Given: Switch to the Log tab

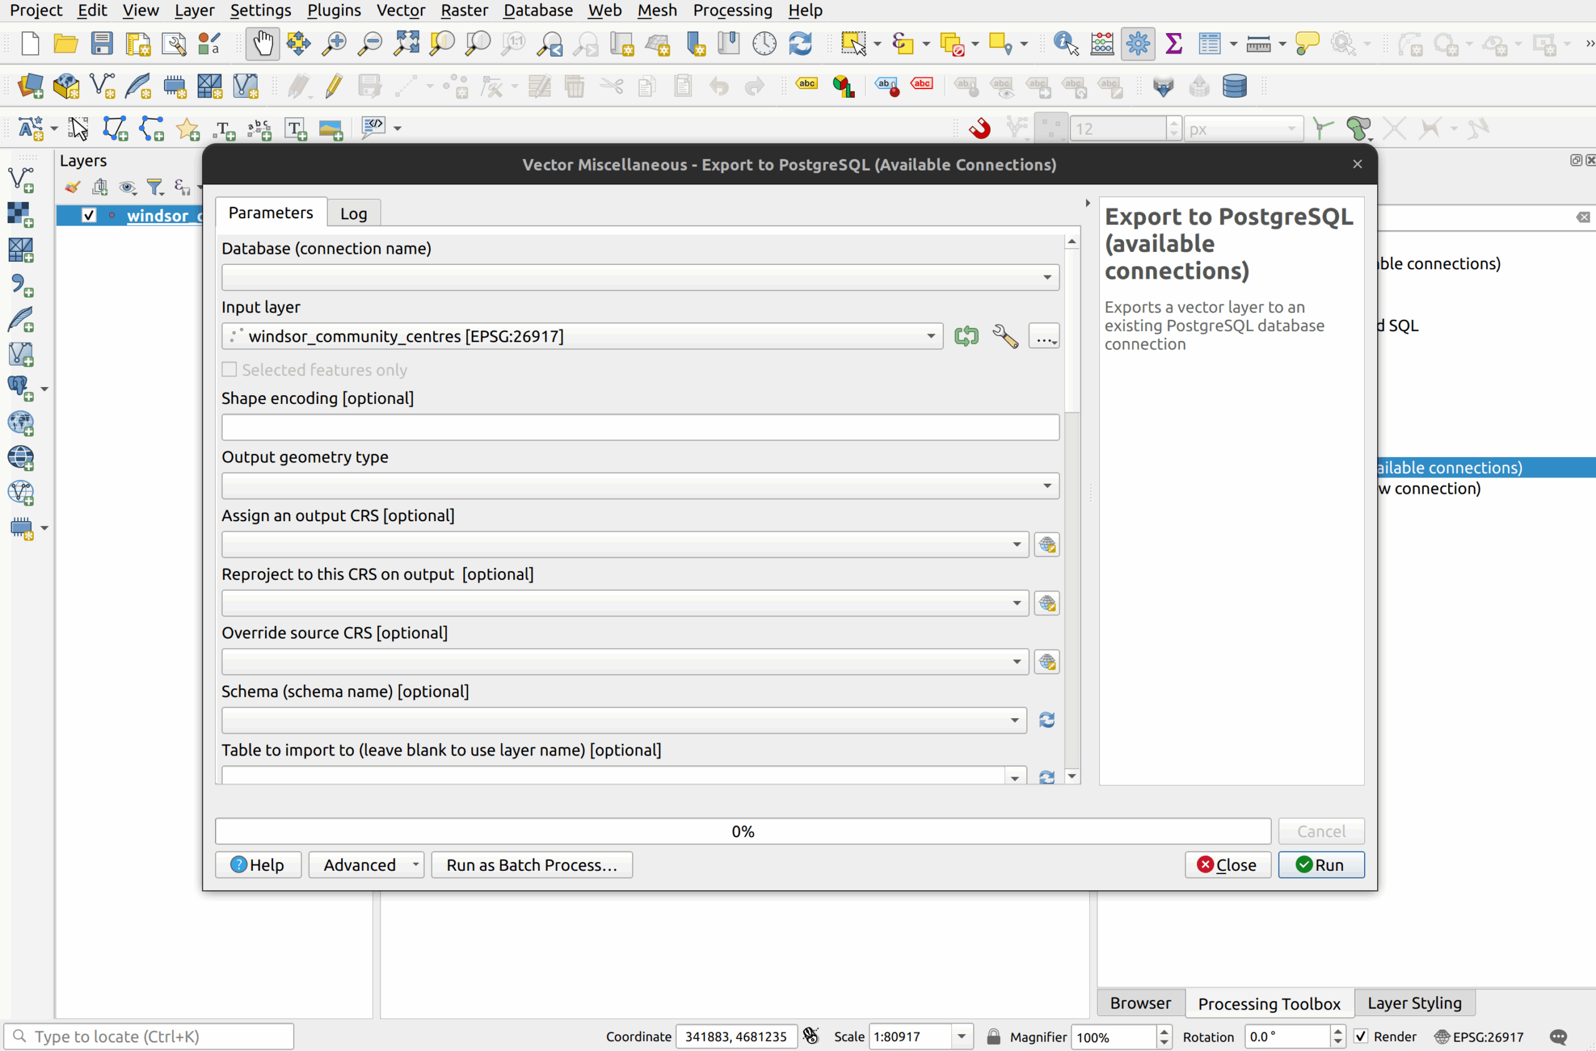Looking at the screenshot, I should (353, 213).
